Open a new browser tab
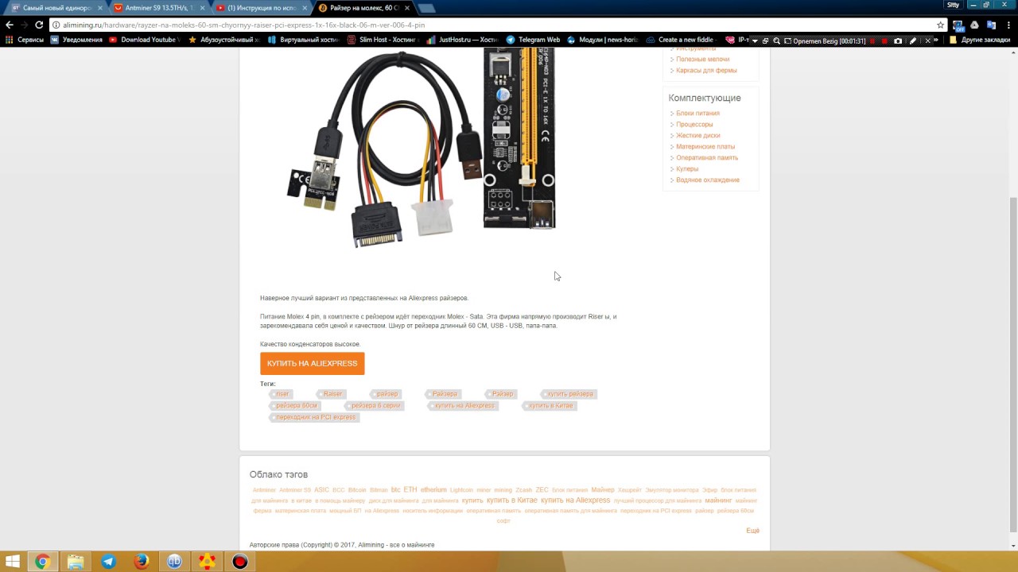The width and height of the screenshot is (1018, 572). (426, 8)
